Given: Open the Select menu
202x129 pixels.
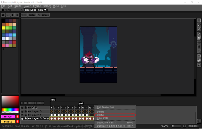Looking at the screenshot, I should click(x=47, y=6).
